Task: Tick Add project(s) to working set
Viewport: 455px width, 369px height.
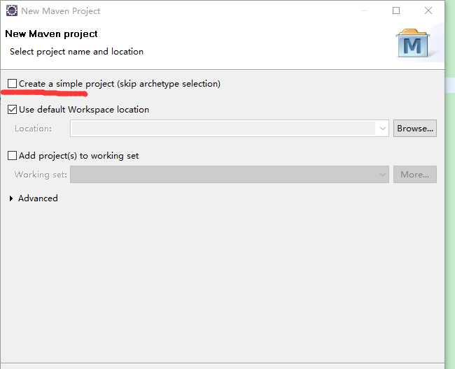Action: [x=12, y=156]
